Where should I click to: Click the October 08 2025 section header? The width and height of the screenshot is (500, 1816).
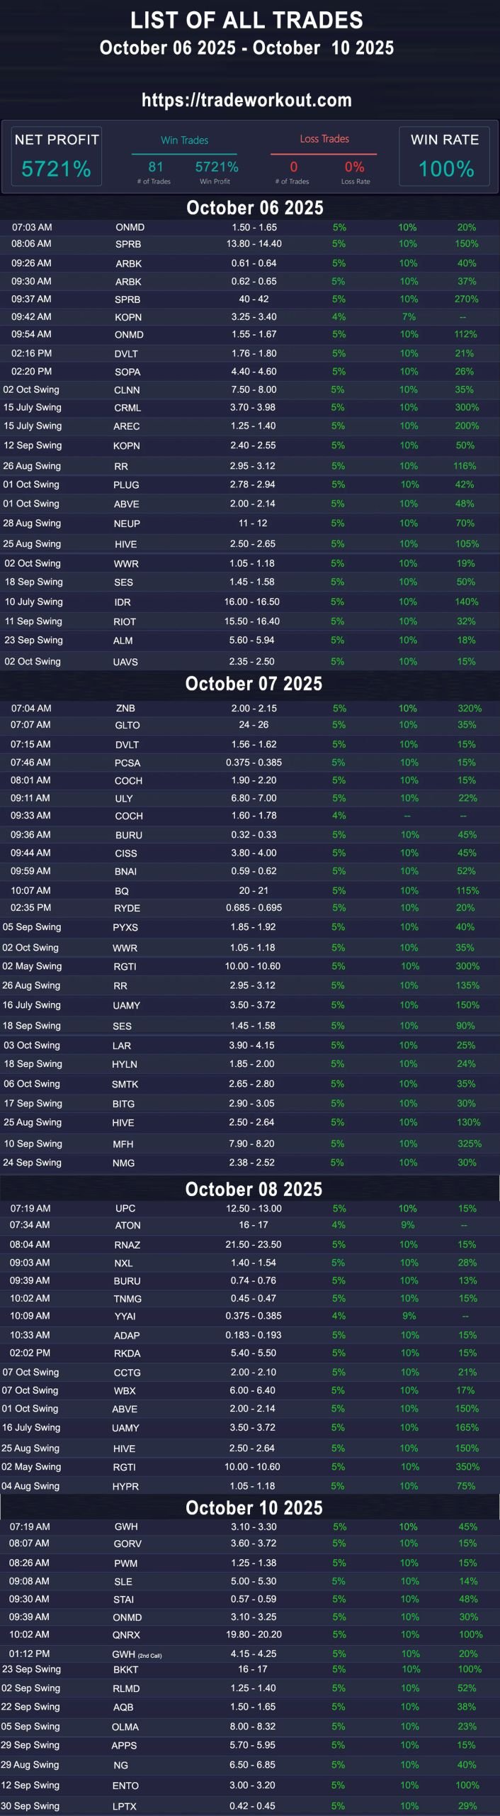[x=254, y=1189]
